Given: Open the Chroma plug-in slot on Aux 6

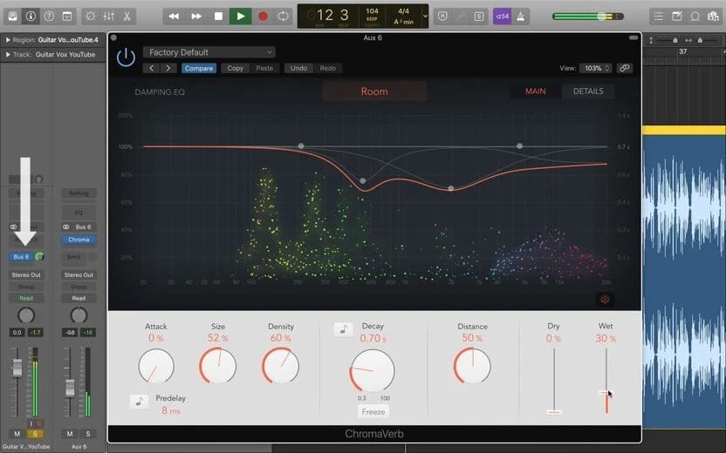Looking at the screenshot, I should point(79,240).
